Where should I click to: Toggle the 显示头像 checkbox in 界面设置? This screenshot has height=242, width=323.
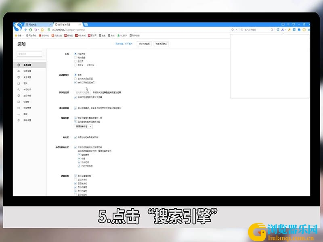pos(76,176)
